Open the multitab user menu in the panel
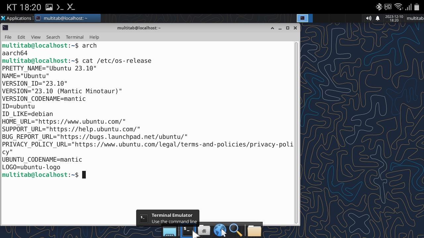424x238 pixels. tap(415, 18)
